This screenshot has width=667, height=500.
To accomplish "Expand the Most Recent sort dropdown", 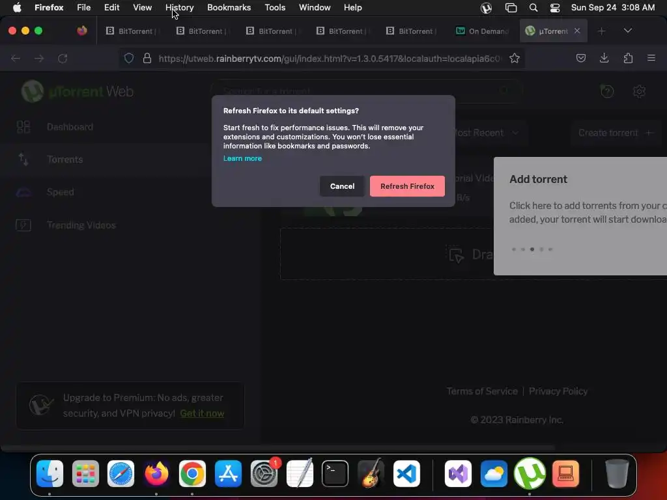I will (x=486, y=133).
